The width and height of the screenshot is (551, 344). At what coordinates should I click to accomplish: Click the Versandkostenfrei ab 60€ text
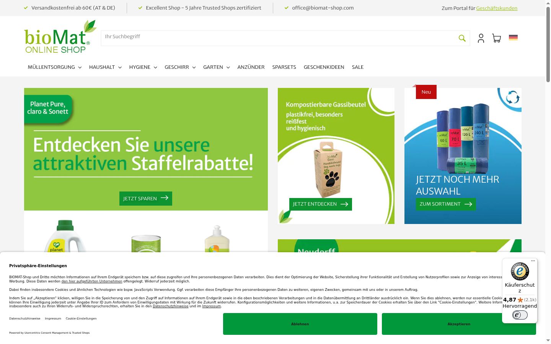[x=73, y=8]
